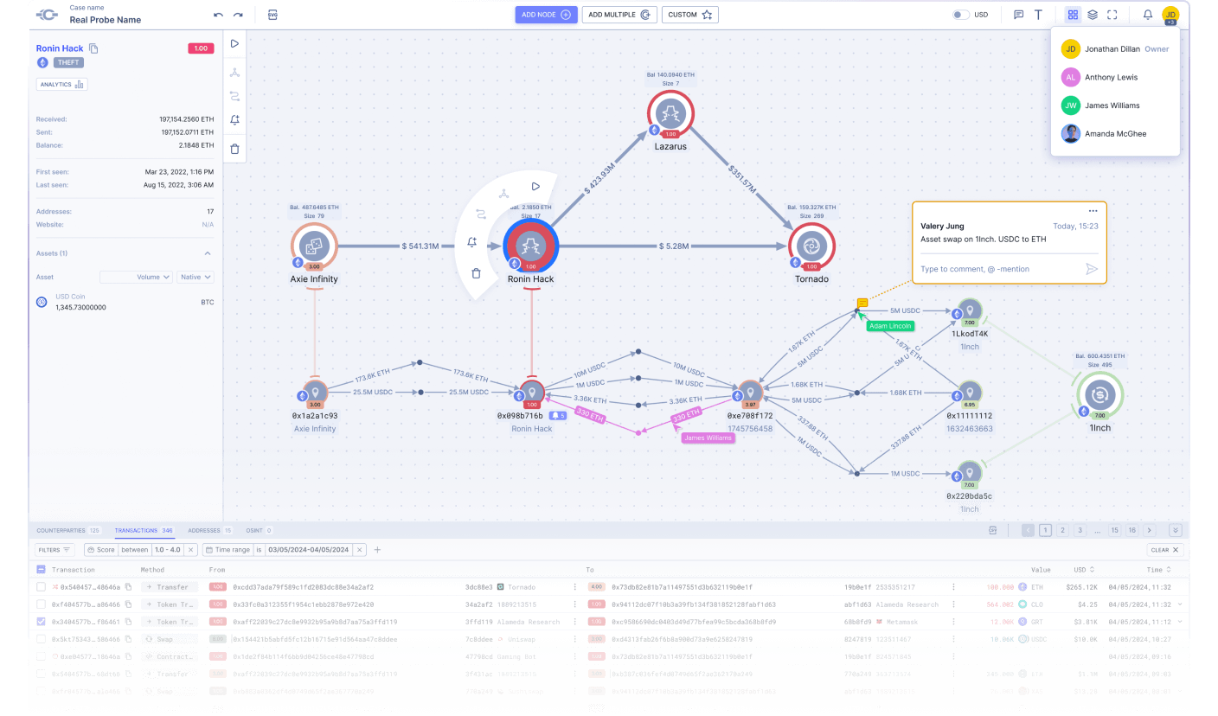
Task: Select Amanda McGhee in user list
Action: [x=1115, y=133]
